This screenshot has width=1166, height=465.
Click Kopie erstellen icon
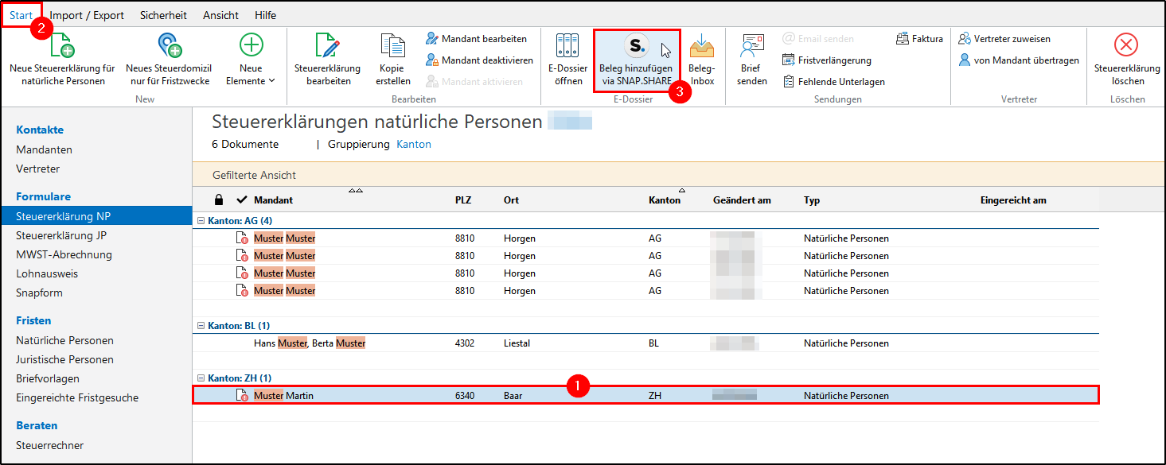[394, 46]
